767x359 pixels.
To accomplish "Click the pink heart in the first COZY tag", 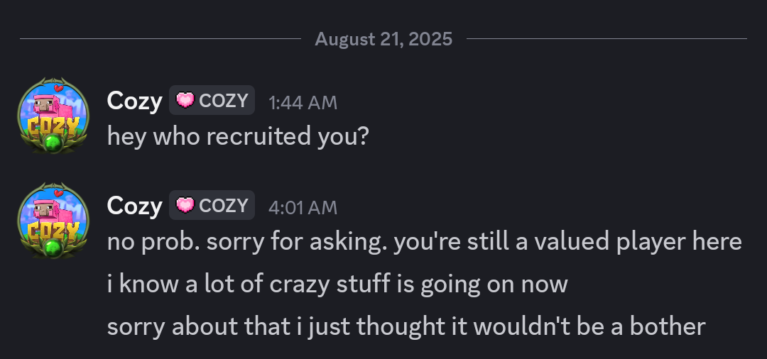I will (x=185, y=101).
